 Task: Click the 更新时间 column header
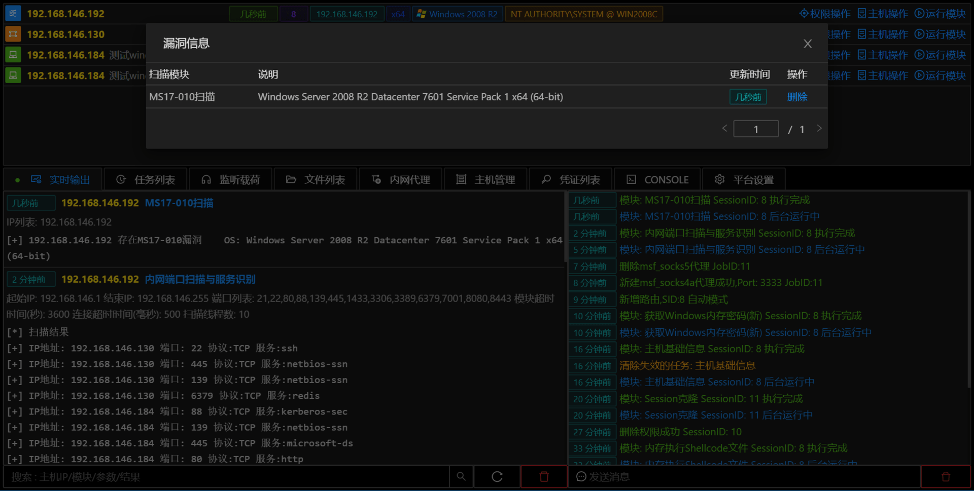pyautogui.click(x=750, y=74)
